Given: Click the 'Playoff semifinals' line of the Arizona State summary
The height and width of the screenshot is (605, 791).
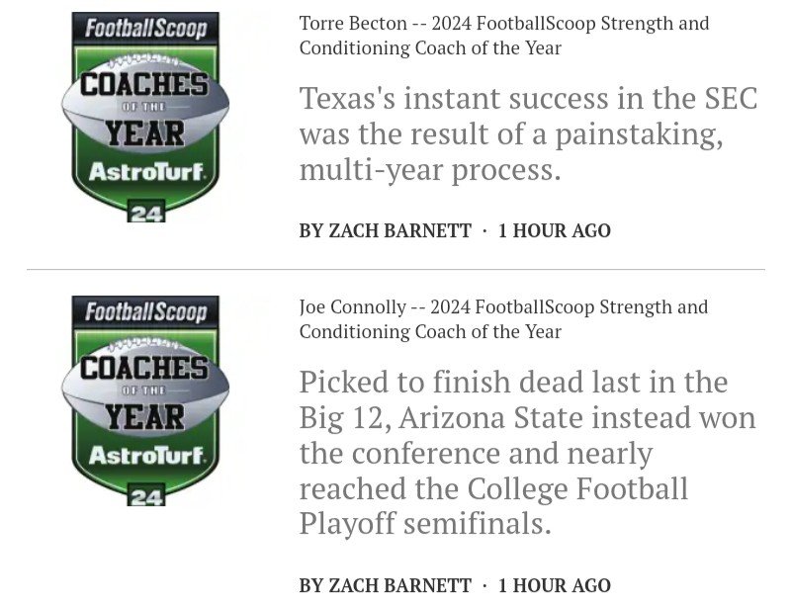Looking at the screenshot, I should (x=425, y=524).
